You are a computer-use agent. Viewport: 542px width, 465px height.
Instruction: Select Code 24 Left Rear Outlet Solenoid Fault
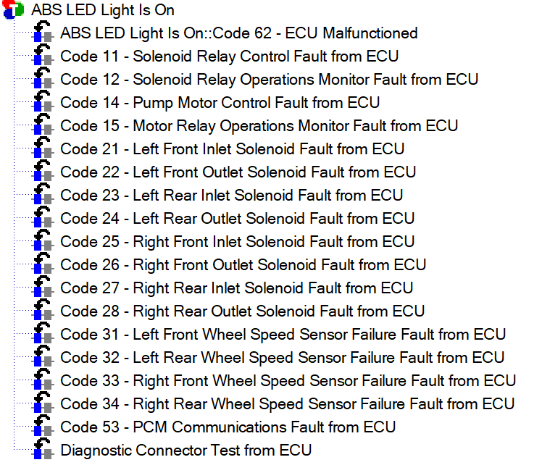[238, 218]
